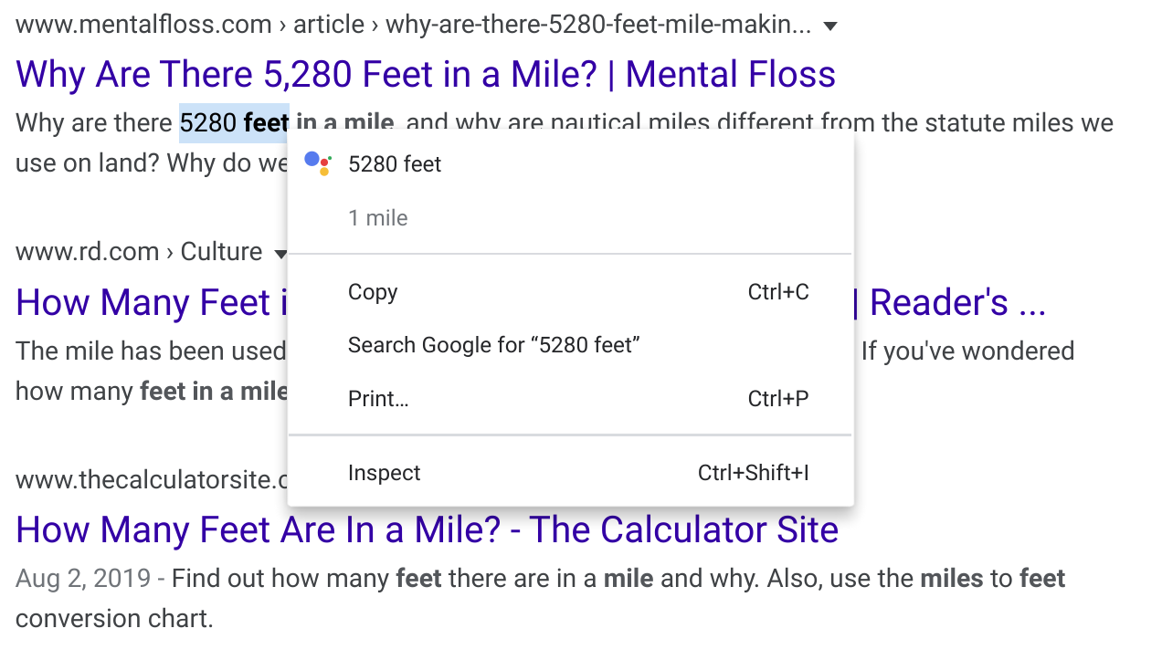
Task: Open the Reader's result title link
Action: 957,303
